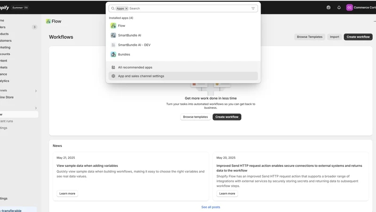376x212 pixels.
Task: Open Discounts in the sidebar
Action: pos(19,54)
